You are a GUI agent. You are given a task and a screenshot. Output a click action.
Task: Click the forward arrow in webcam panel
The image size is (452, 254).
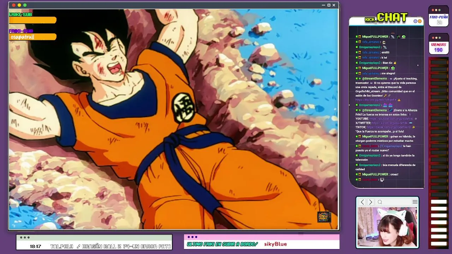370,202
